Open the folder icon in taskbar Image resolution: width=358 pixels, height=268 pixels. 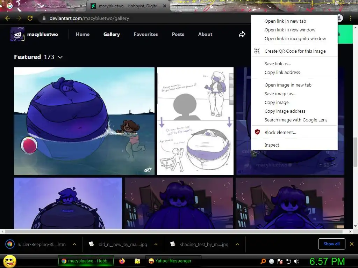coord(137,261)
